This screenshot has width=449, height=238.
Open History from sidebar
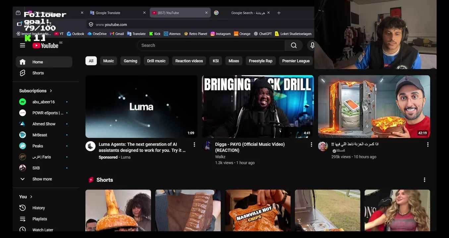[44, 208]
